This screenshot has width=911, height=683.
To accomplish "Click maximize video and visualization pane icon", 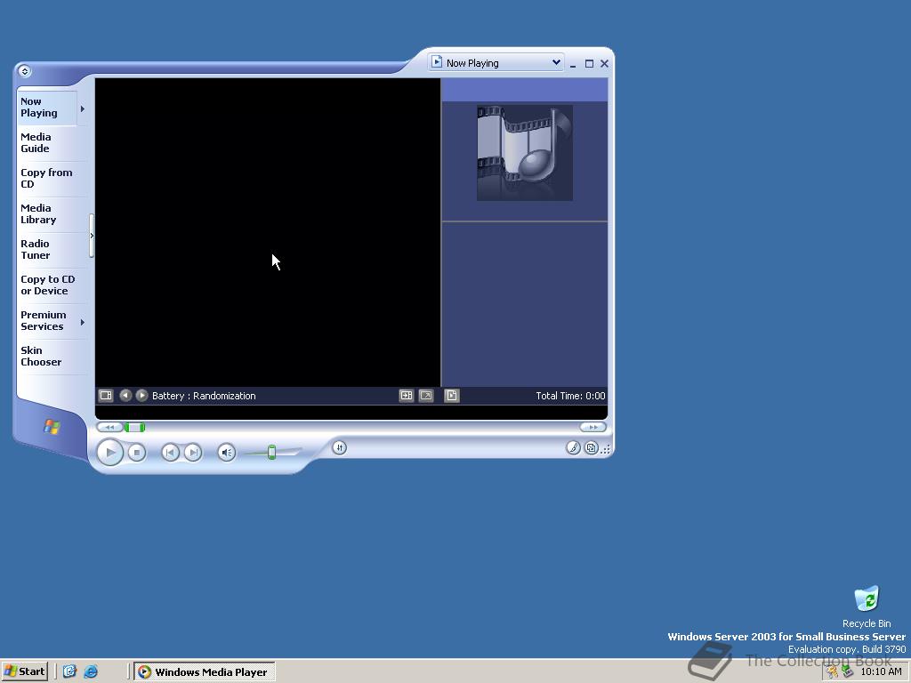I will click(x=406, y=396).
